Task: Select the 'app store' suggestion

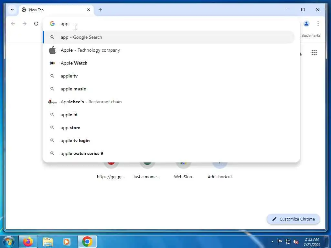Action: (168, 128)
